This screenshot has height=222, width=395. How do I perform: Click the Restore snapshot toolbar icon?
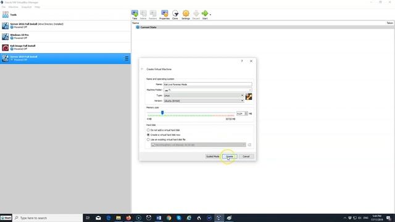pos(152,15)
